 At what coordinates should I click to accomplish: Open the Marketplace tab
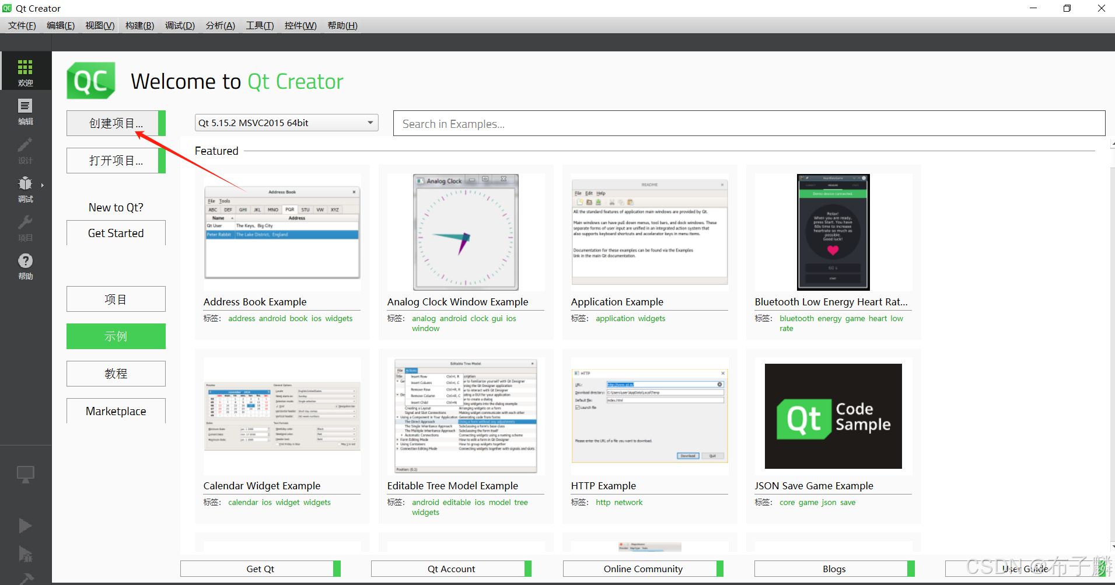[x=116, y=411]
